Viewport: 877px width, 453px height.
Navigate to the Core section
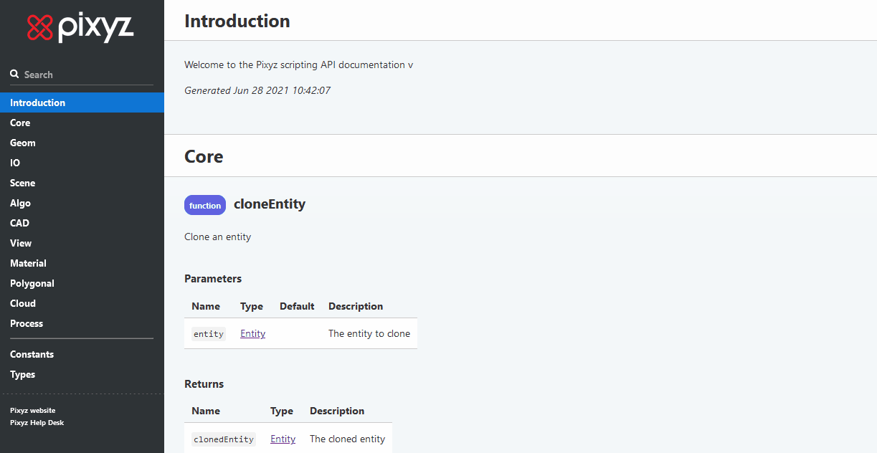(20, 123)
